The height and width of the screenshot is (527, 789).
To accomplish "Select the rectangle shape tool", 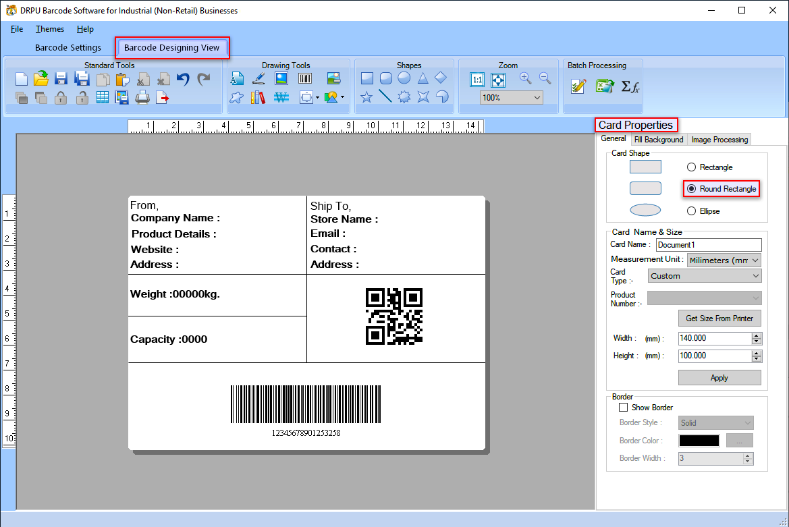I will point(366,78).
